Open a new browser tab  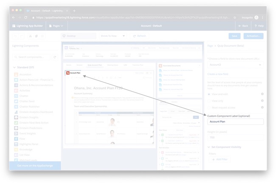click(74, 11)
